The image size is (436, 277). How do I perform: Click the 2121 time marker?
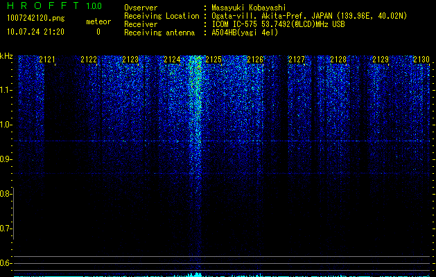click(47, 60)
